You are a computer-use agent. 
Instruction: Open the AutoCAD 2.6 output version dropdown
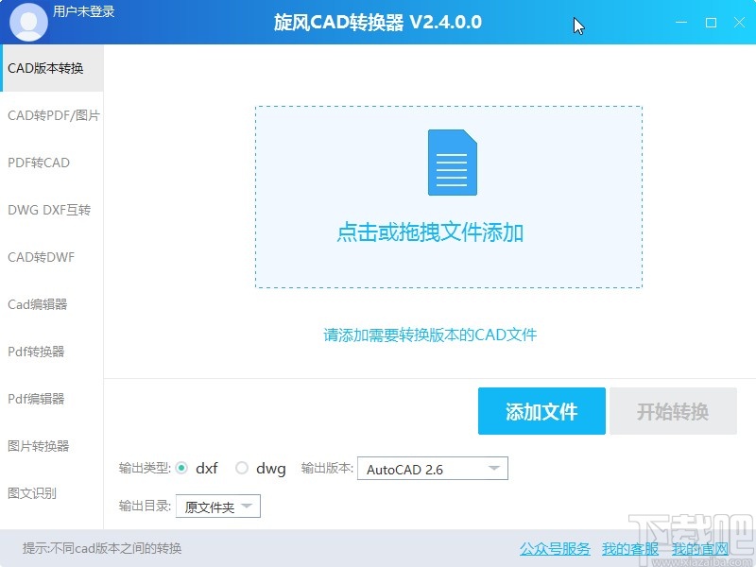[x=432, y=468]
